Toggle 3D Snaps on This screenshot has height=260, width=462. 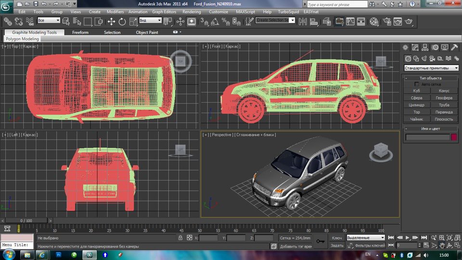click(x=204, y=21)
